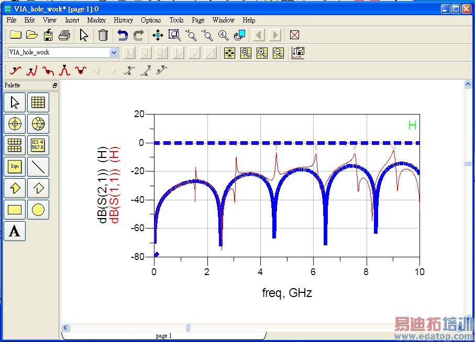The height and width of the screenshot is (342, 475).
Task: Undock the Palette panel
Action: [x=54, y=85]
